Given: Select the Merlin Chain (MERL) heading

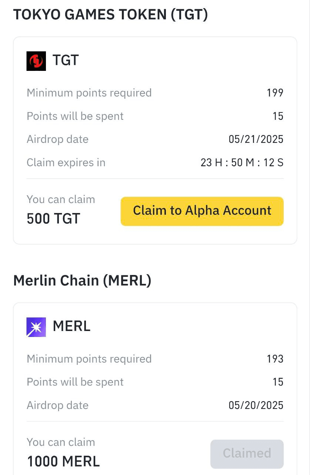Looking at the screenshot, I should (82, 281).
